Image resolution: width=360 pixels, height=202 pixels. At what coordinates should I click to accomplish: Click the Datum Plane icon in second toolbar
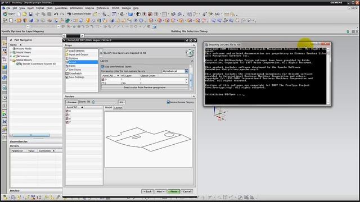pos(11,20)
